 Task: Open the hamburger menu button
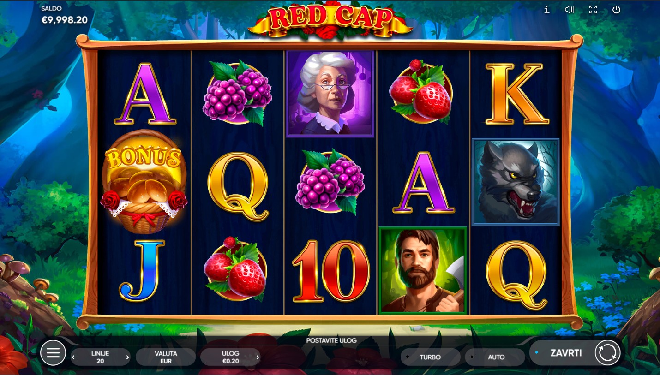[x=53, y=353]
